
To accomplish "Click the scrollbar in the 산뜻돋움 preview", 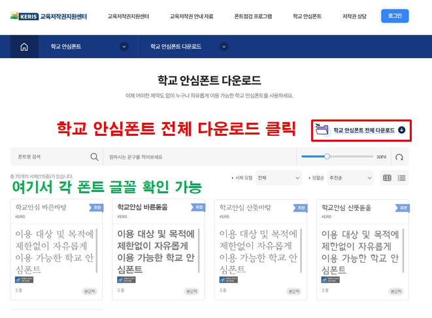I will 403,251.
